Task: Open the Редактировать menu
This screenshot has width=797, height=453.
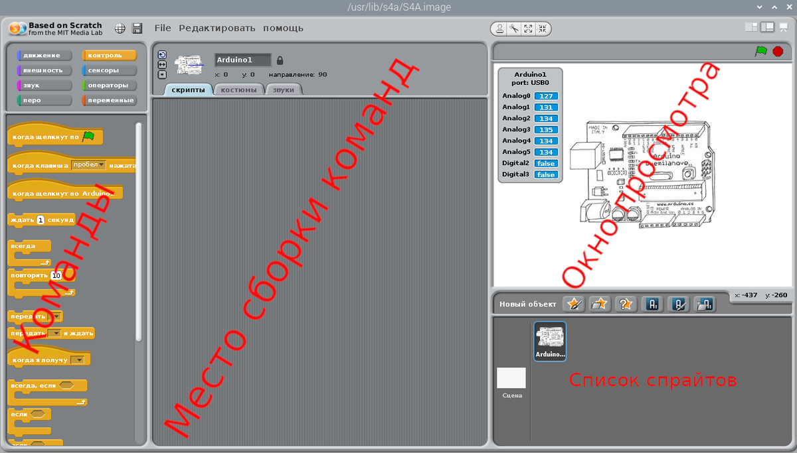Action: [217, 28]
